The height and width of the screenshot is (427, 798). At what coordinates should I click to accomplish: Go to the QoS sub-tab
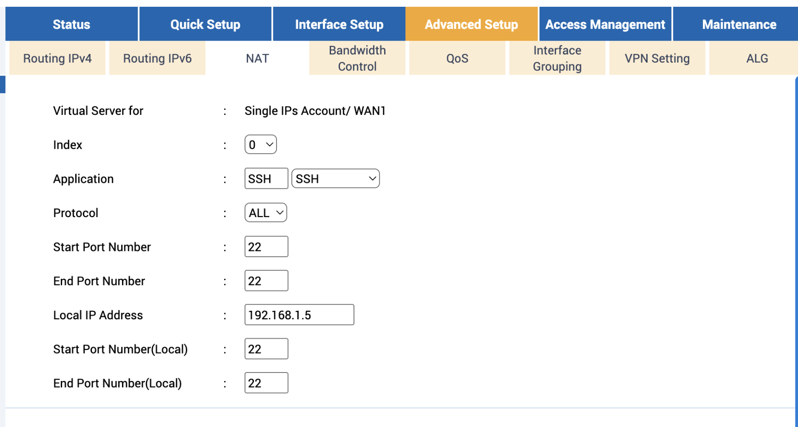point(457,59)
